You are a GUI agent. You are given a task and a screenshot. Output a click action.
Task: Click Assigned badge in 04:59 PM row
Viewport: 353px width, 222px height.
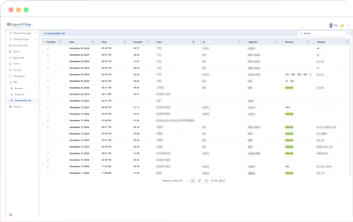[289, 133]
